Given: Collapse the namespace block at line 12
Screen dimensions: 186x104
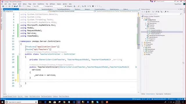Looking at the screenshot, I should [x=19, y=41].
